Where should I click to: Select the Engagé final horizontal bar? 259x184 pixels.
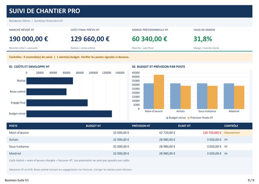[x=57, y=103]
